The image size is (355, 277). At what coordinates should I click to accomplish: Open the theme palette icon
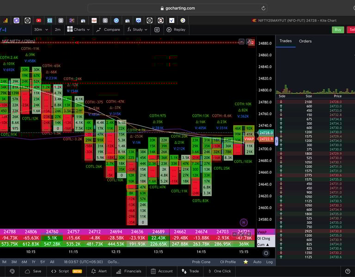pos(12,271)
